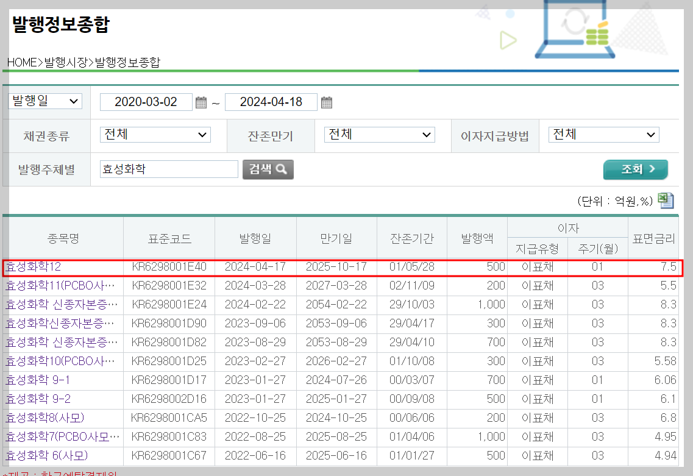The width and height of the screenshot is (693, 476).
Task: Open the 효성화학7(PCBO사모… bond link
Action: tap(62, 437)
